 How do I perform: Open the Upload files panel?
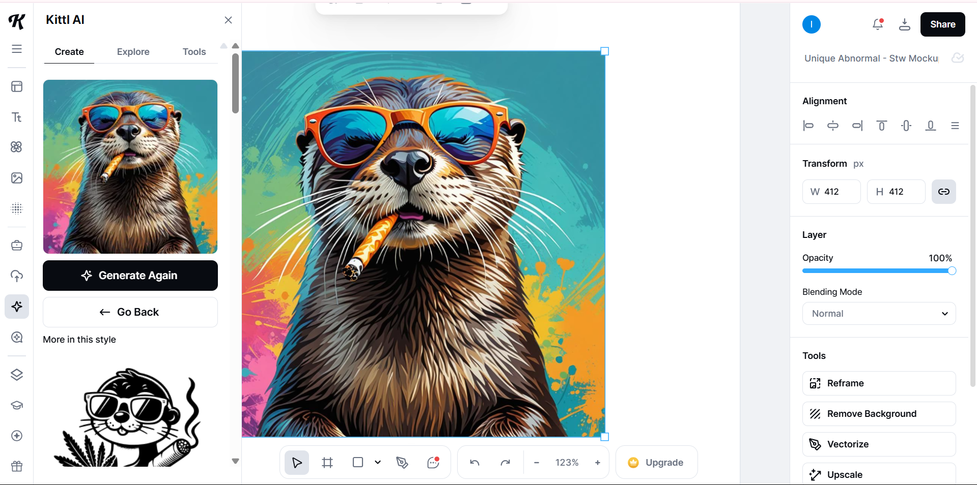click(17, 276)
